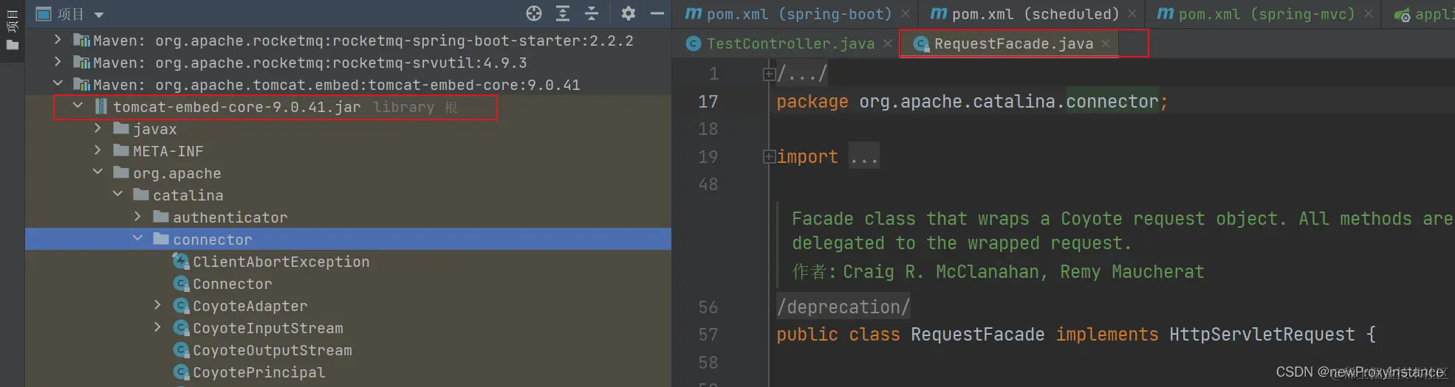
Task: Select the javax folder icon
Action: tap(121, 128)
